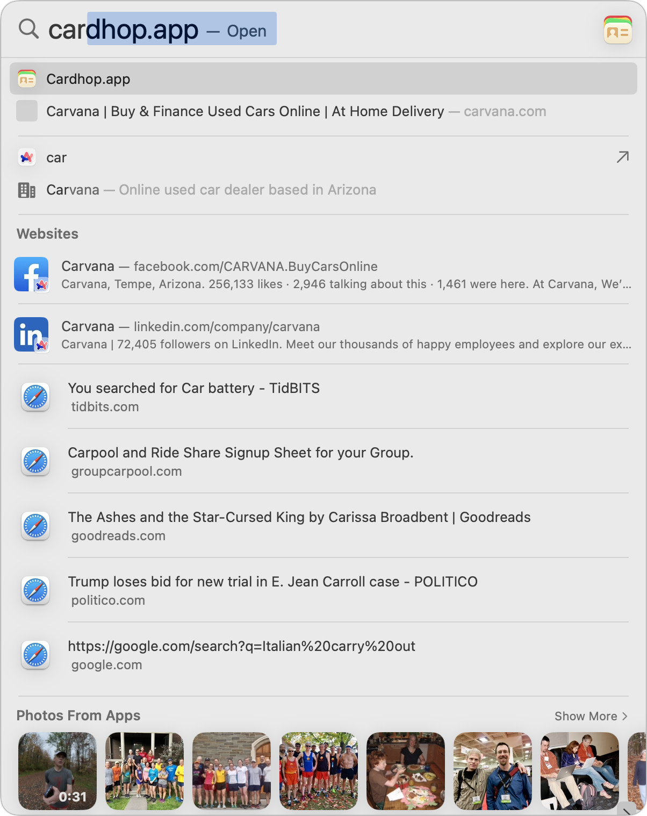Click the building icon beside the Carvana dealer result
The width and height of the screenshot is (647, 816).
pyautogui.click(x=27, y=190)
